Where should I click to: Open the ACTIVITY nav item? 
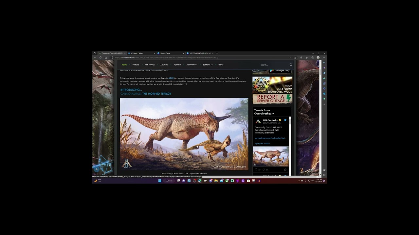pos(177,65)
